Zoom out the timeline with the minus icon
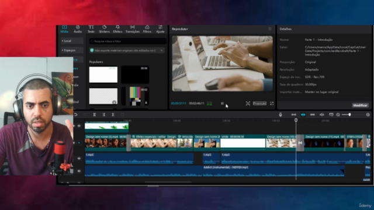The height and width of the screenshot is (210, 374). coord(338,115)
